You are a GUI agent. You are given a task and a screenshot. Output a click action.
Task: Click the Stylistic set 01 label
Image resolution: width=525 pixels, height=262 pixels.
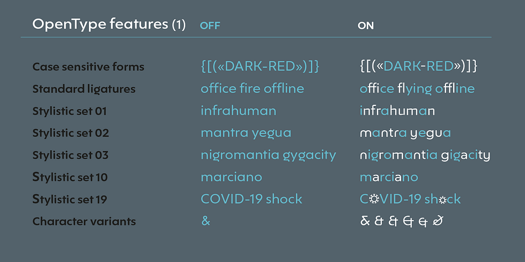point(70,111)
